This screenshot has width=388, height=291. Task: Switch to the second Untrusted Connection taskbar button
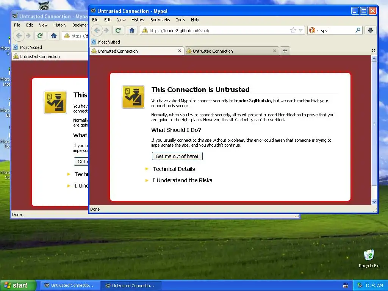[x=131, y=285]
